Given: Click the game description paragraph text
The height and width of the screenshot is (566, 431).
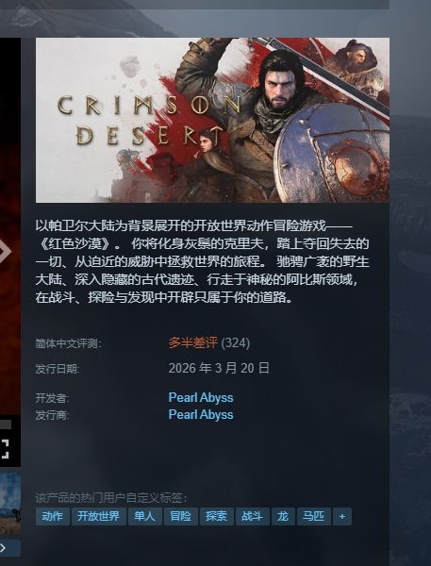Looking at the screenshot, I should click(202, 261).
